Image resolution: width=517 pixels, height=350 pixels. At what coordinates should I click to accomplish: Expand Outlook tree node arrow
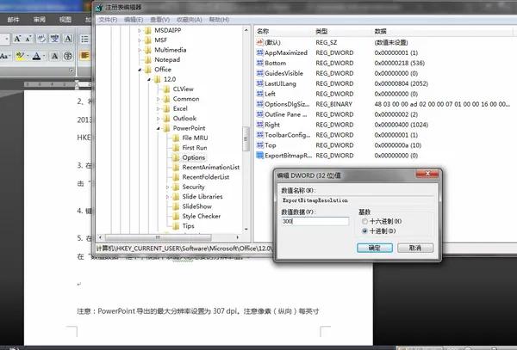coord(158,119)
